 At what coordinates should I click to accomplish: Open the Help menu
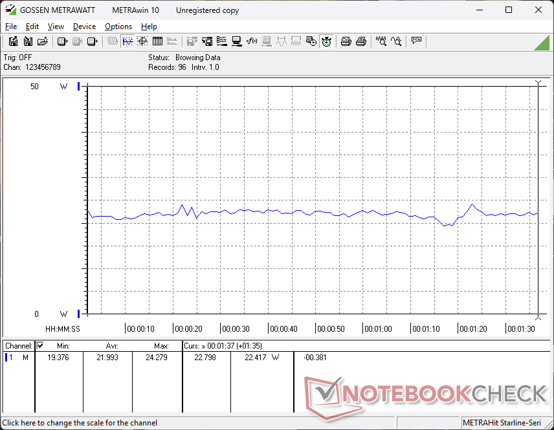(149, 27)
